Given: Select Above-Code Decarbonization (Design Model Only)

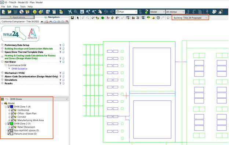Looking at the screenshot, I should tap(31, 77).
